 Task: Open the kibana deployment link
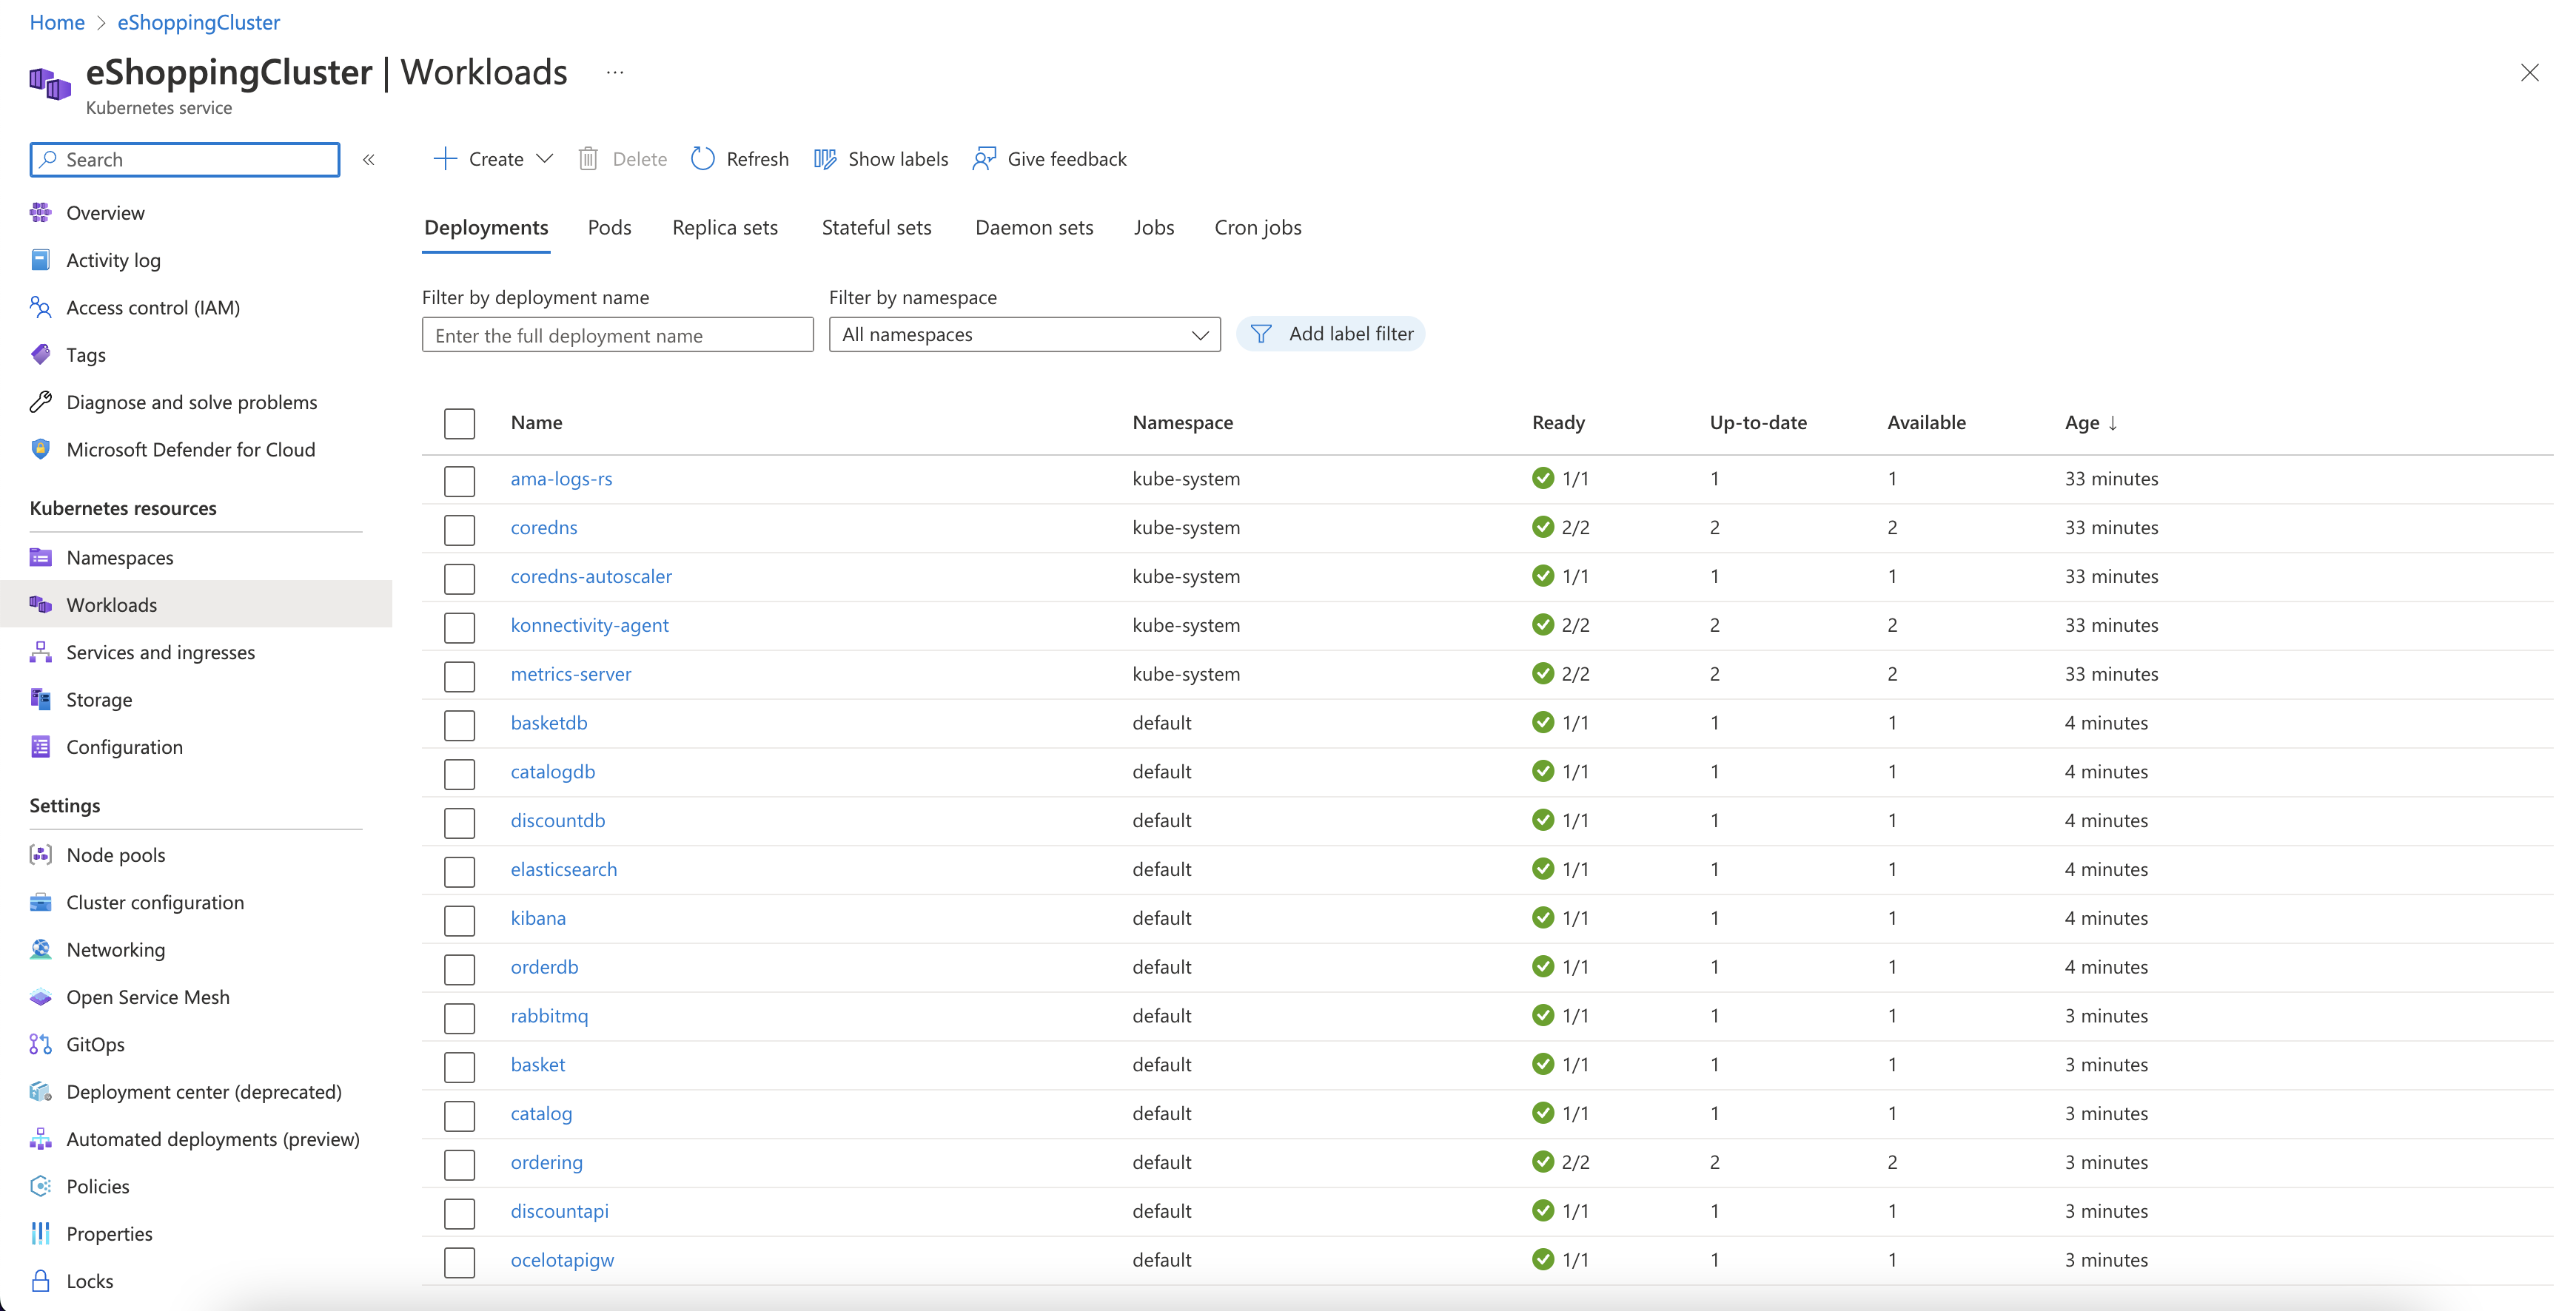[x=538, y=917]
